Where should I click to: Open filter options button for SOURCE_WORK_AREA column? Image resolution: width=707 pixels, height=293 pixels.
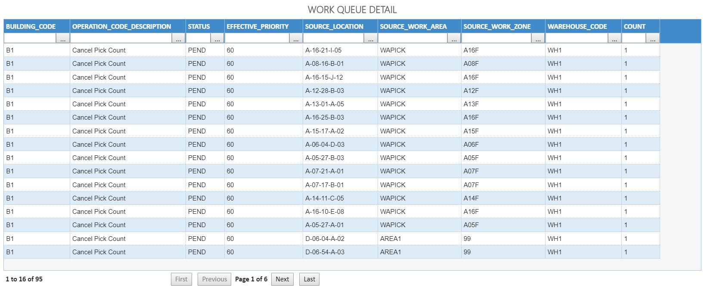(454, 39)
